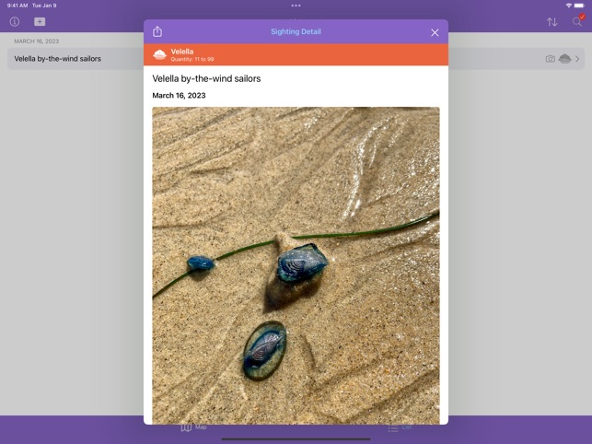Open the Velella sailors beach photo
The width and height of the screenshot is (592, 444).
tap(296, 265)
